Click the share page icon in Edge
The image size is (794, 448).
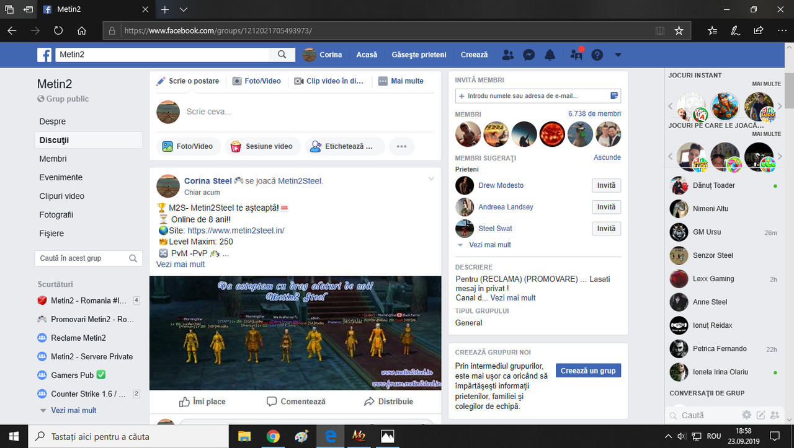point(758,30)
